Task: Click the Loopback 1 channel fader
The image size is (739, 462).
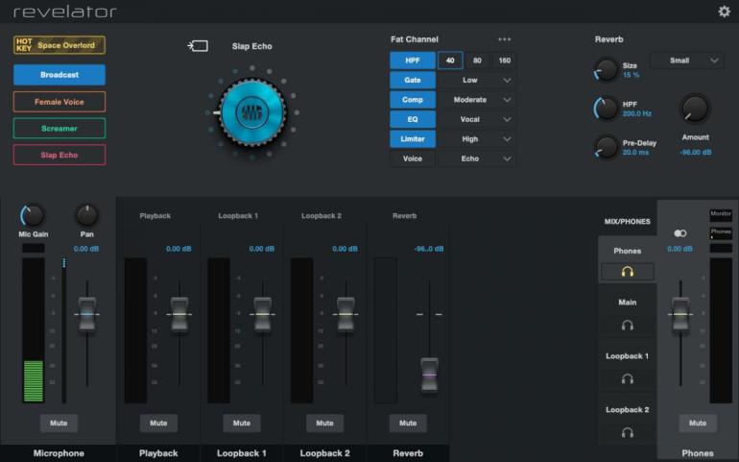Action: pos(263,314)
